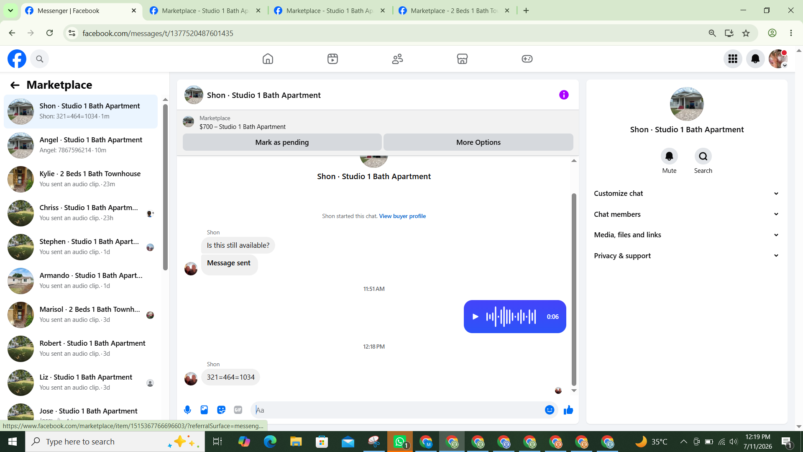Go to the Home feed icon
Viewport: 803px width, 452px height.
(268, 59)
